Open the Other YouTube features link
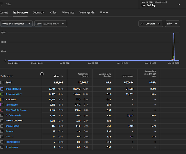The width and height of the screenshot is (186, 154). pyautogui.click(x=16, y=110)
